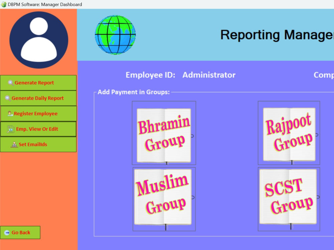Click the 'Reporting Manager' header title
The width and height of the screenshot is (334, 250).
coord(277,35)
